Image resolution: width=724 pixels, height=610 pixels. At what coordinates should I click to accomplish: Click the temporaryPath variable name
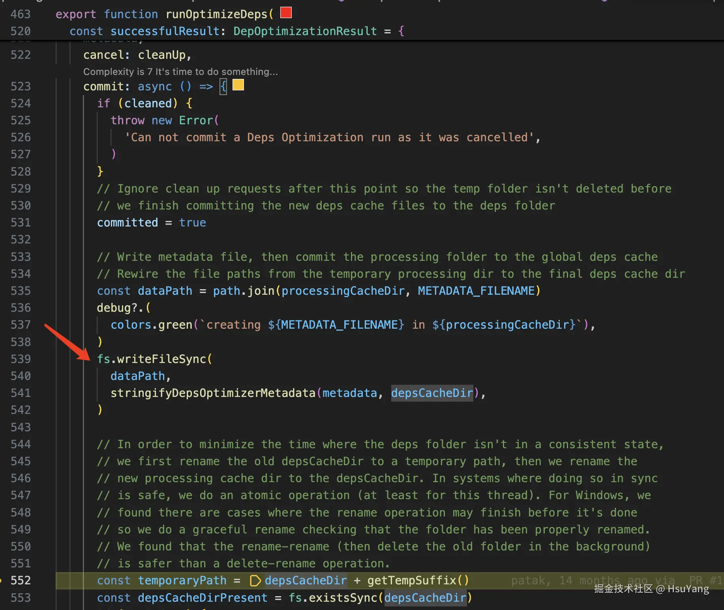tap(182, 580)
